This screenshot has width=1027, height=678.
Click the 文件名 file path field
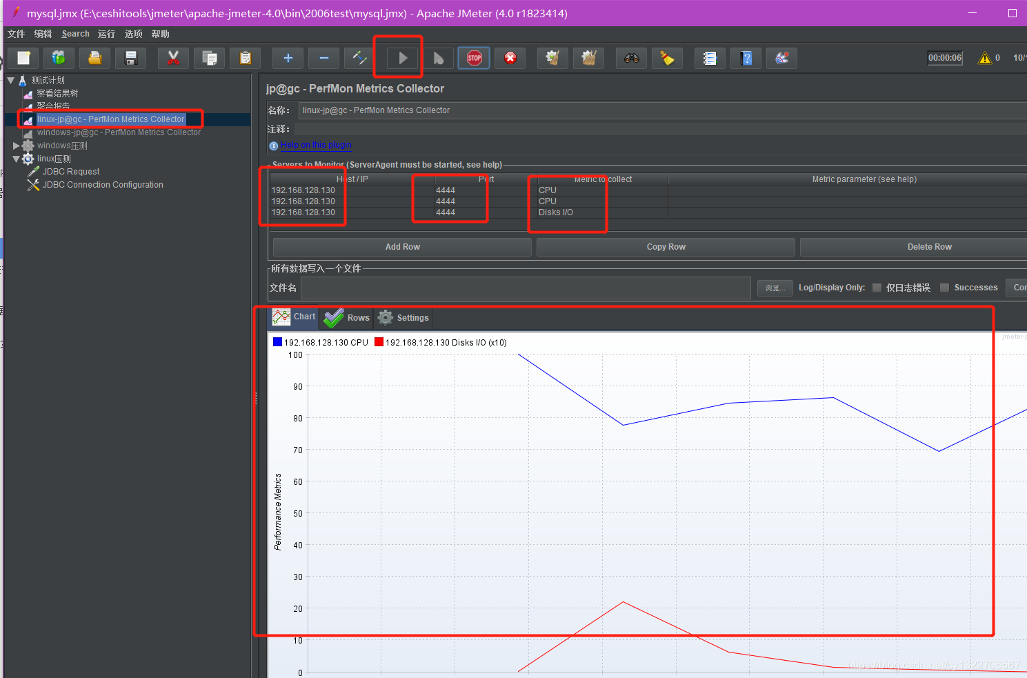click(526, 288)
